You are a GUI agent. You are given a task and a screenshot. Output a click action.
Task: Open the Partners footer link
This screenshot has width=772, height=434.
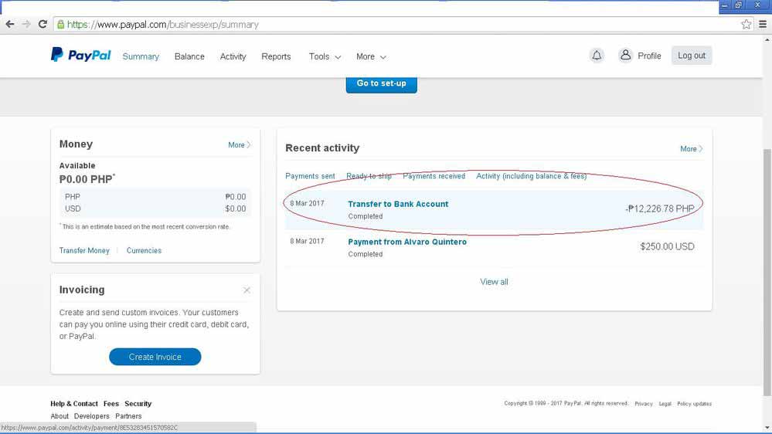tap(128, 416)
